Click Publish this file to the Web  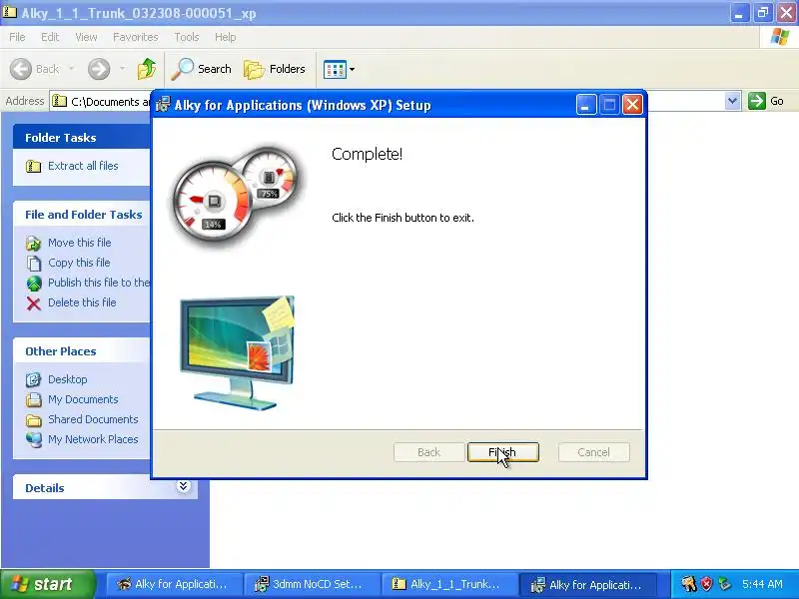[x=99, y=283]
